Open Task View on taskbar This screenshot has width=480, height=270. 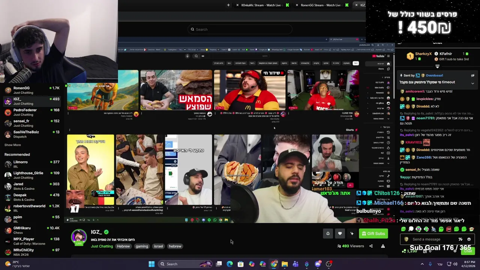(219, 264)
